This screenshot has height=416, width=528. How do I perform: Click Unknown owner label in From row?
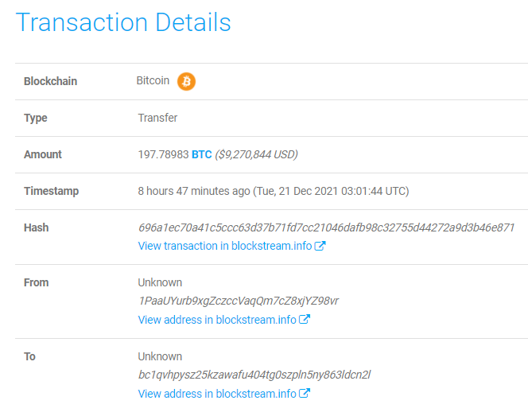coord(160,282)
